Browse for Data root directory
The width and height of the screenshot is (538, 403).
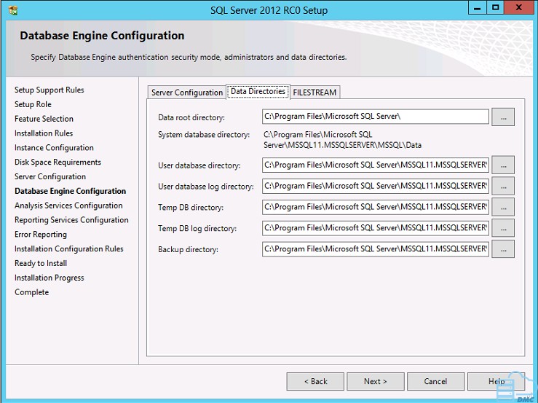pyautogui.click(x=503, y=117)
